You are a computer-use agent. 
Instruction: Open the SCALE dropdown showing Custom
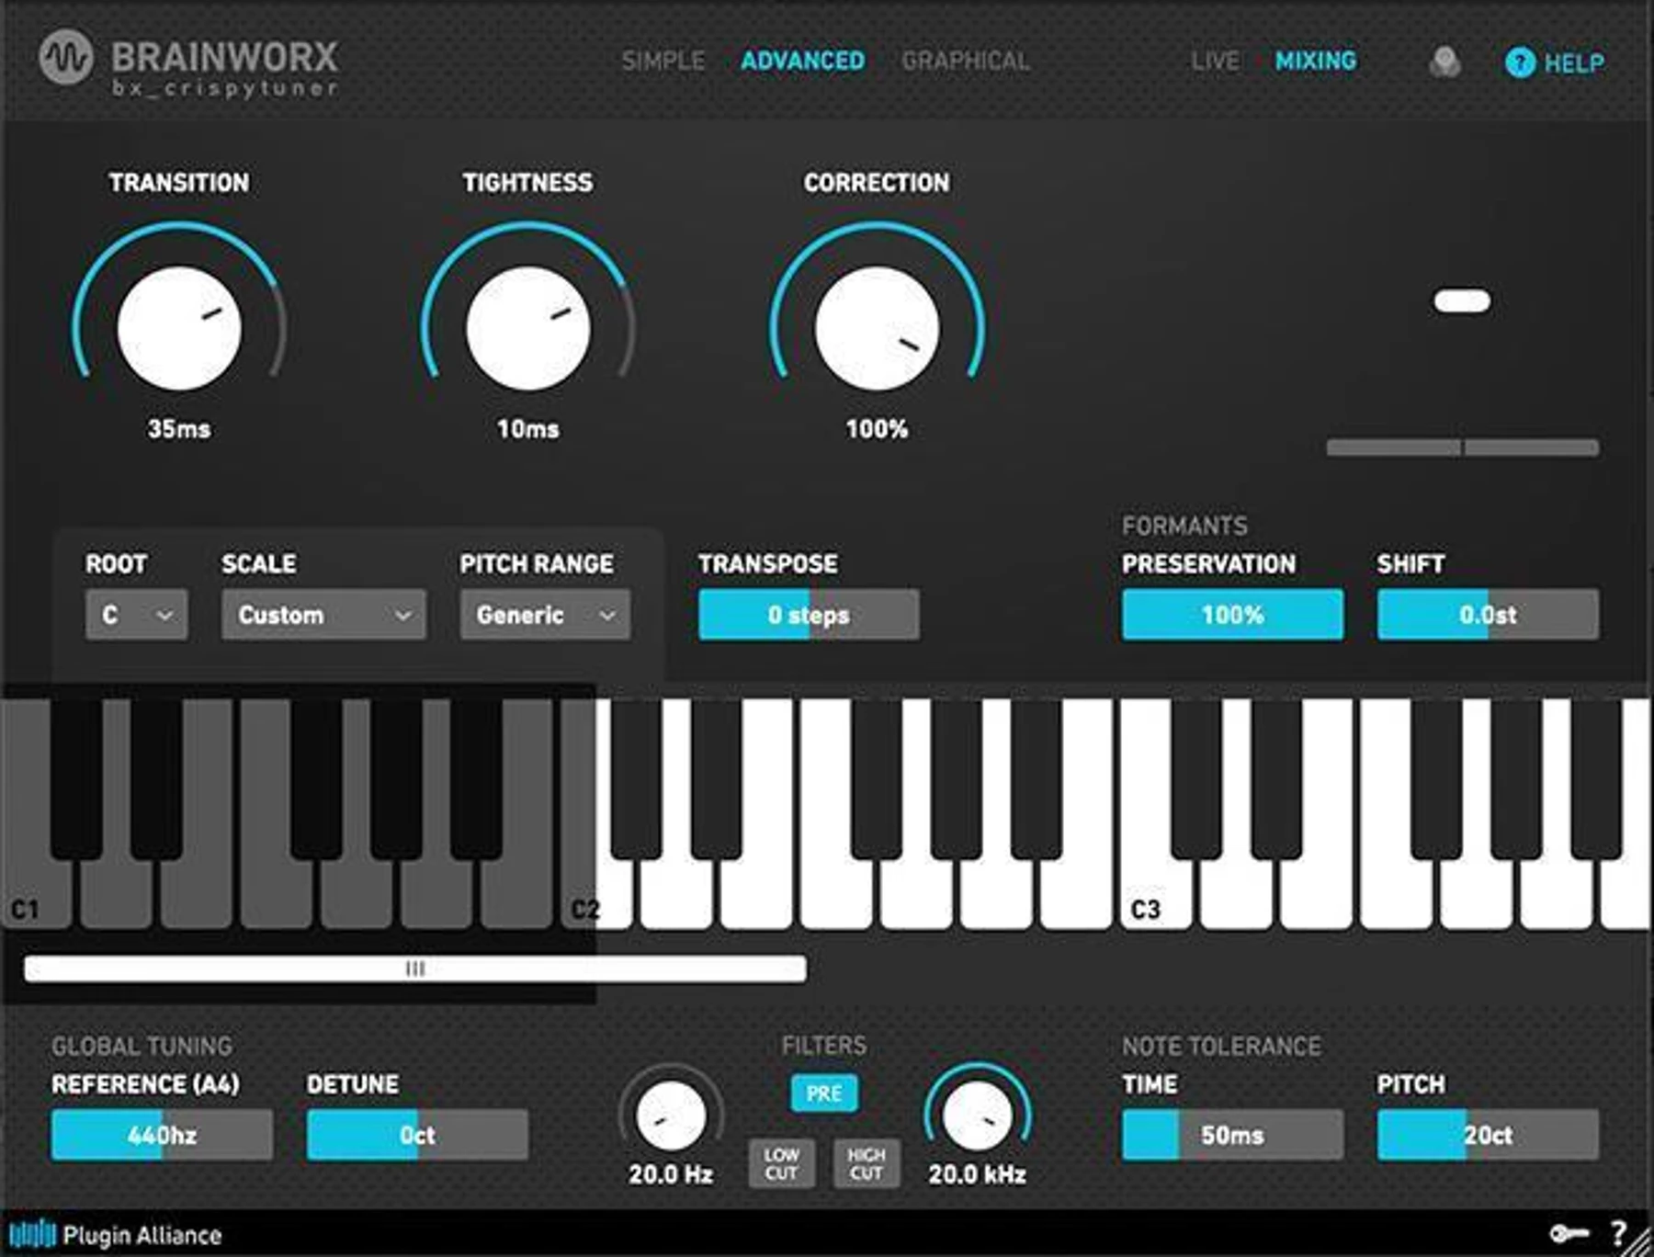click(323, 615)
